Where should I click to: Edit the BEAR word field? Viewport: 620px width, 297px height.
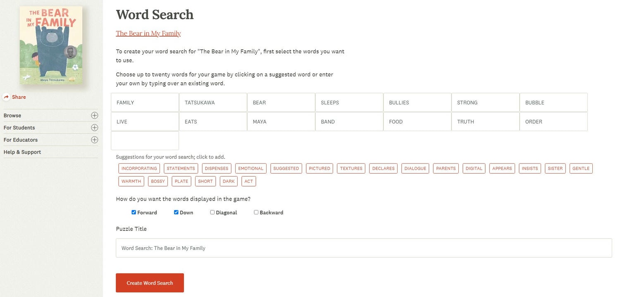click(281, 103)
